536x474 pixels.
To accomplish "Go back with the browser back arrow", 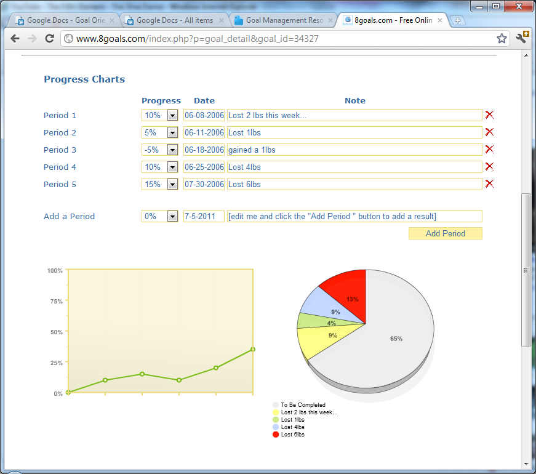I will [x=15, y=39].
